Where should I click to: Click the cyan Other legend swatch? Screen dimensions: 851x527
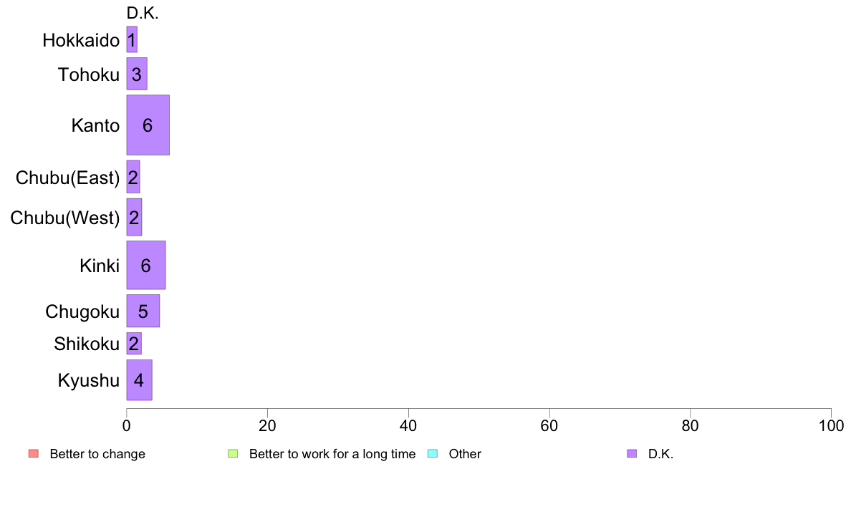point(433,453)
